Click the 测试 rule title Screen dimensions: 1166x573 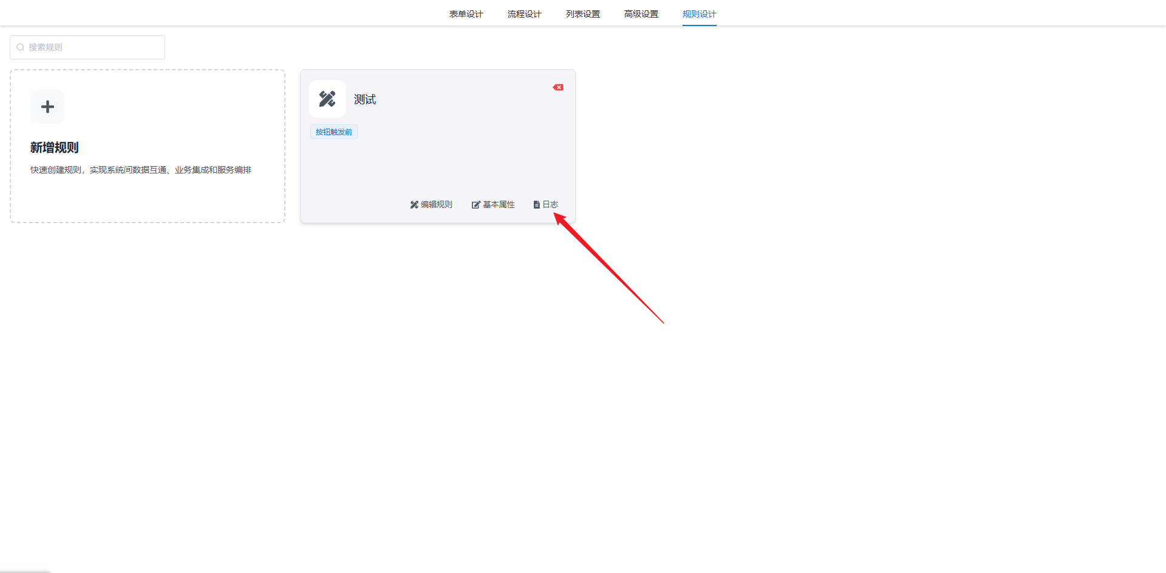pyautogui.click(x=365, y=99)
